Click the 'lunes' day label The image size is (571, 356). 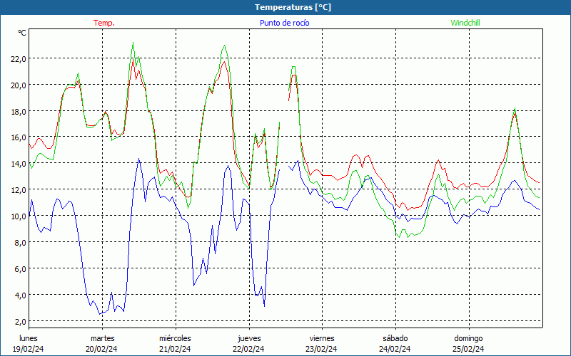[29, 338]
